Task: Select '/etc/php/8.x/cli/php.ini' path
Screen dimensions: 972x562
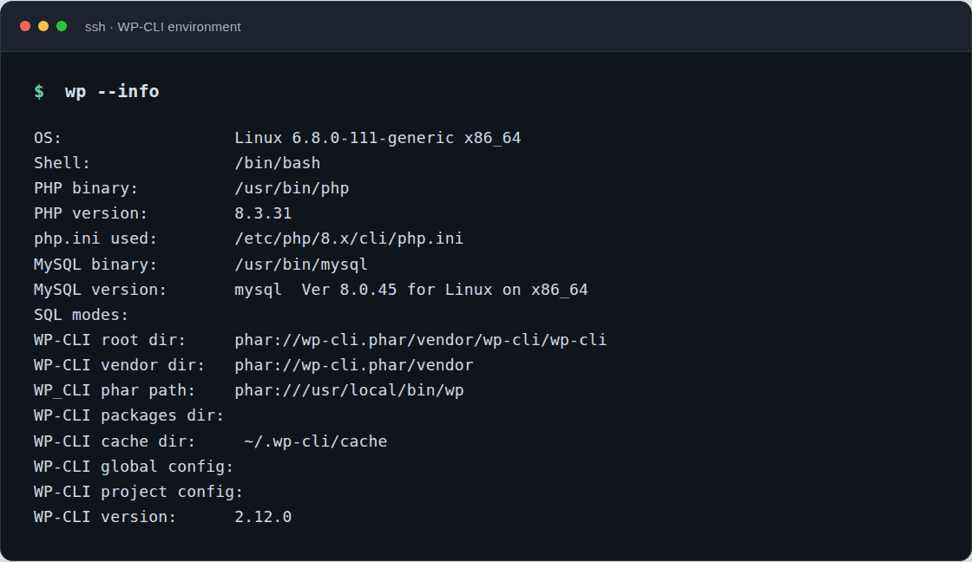Action: coord(349,239)
